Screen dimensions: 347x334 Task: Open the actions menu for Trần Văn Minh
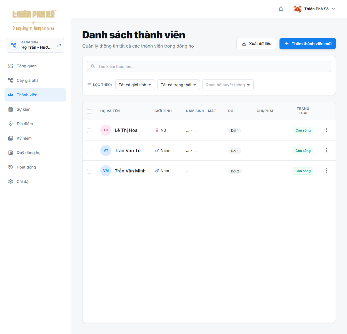tap(327, 170)
